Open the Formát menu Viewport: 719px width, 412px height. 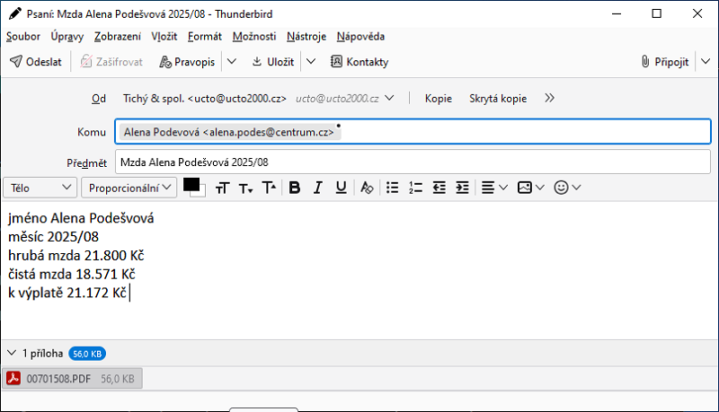click(204, 37)
